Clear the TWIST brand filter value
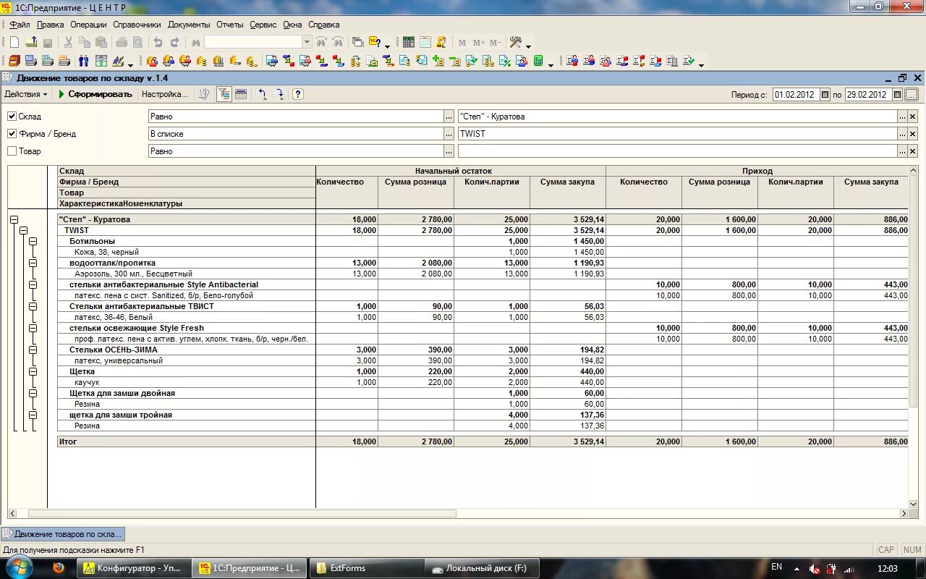 click(912, 134)
